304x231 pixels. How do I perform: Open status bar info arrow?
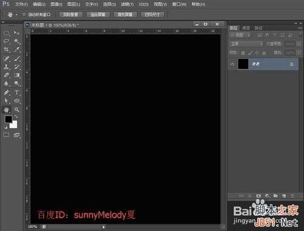click(103, 227)
